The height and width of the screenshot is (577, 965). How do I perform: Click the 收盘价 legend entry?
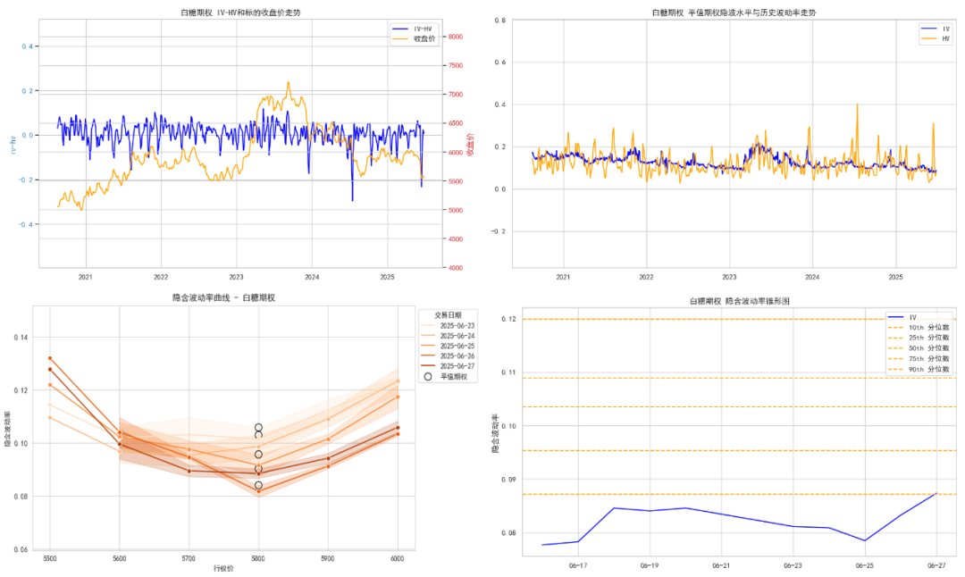pos(414,38)
